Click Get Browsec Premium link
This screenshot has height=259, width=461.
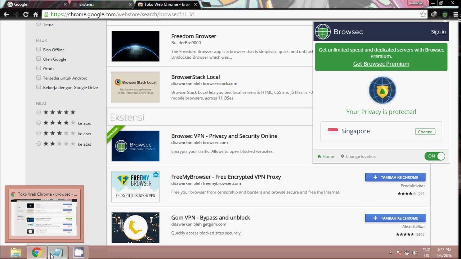click(x=381, y=64)
